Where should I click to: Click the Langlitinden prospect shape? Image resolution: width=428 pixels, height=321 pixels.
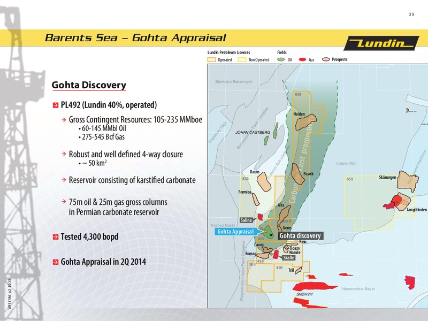pos(404,203)
